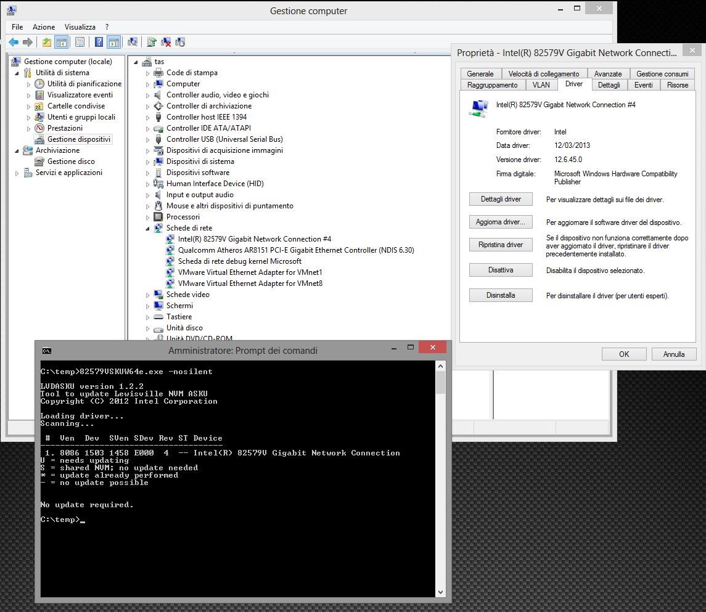The width and height of the screenshot is (706, 612).
Task: Click the Disinstalla button
Action: point(501,295)
